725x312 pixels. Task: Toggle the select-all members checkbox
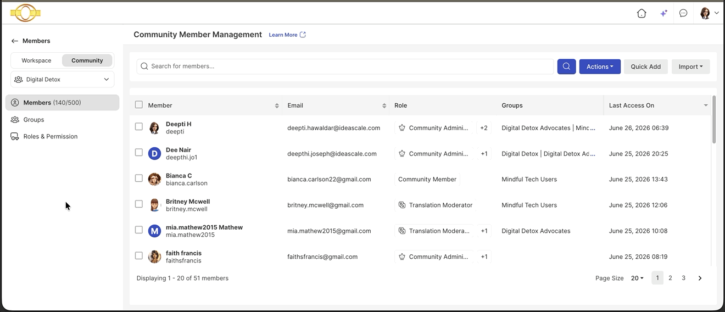[x=139, y=105]
